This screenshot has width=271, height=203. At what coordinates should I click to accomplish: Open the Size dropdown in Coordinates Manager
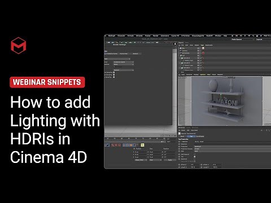[155, 160]
